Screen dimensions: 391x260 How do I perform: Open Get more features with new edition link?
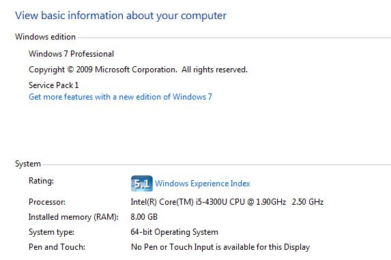(121, 97)
